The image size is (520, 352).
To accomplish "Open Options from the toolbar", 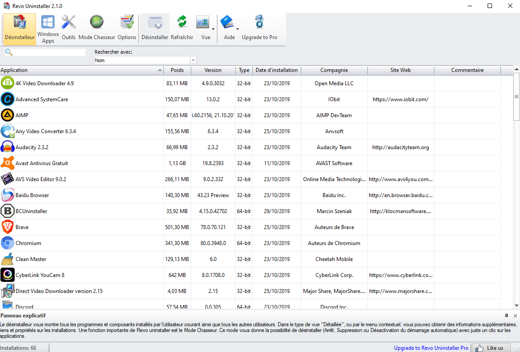I will 127,28.
